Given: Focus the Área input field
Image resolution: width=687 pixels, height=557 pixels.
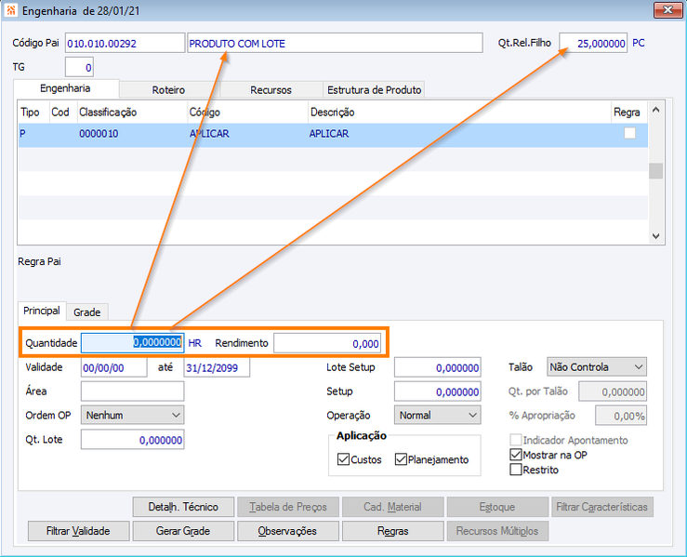Looking at the screenshot, I should pos(132,391).
